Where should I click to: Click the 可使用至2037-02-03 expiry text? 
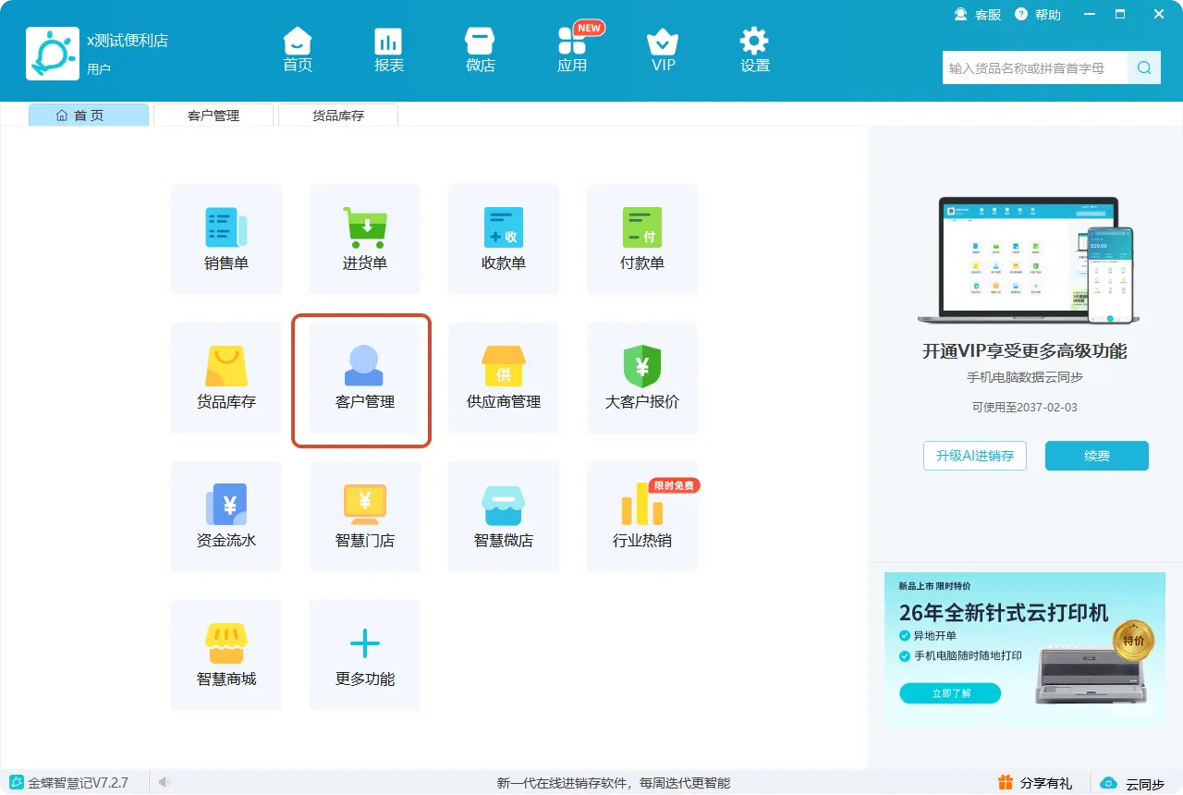click(1025, 408)
